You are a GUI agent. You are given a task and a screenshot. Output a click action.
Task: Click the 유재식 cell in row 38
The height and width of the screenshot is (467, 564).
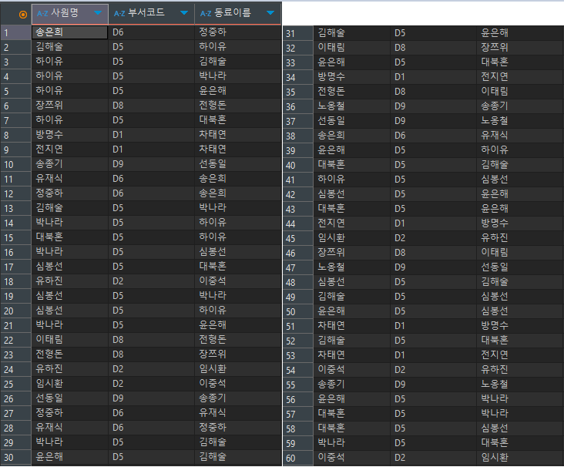click(521, 136)
